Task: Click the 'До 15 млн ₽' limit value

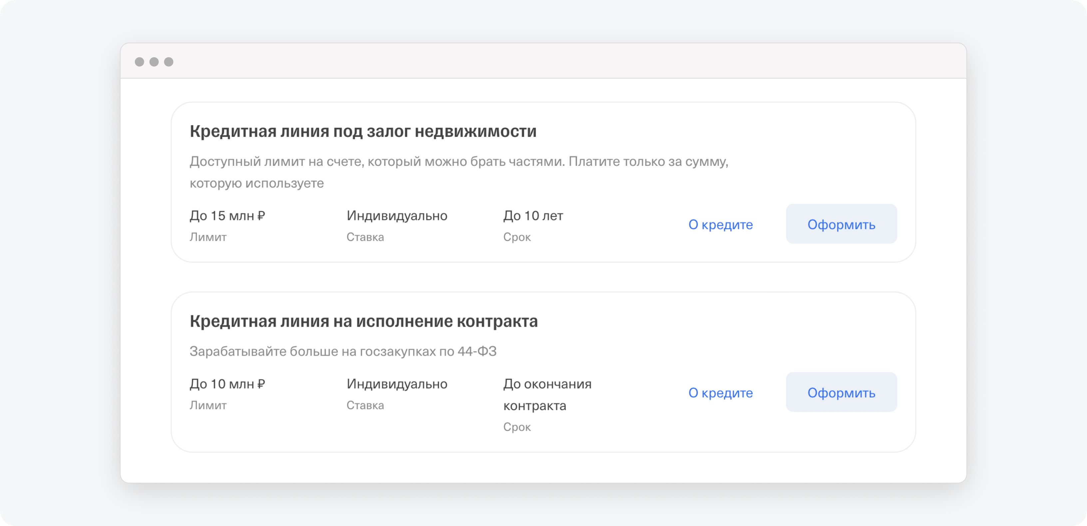Action: [227, 215]
